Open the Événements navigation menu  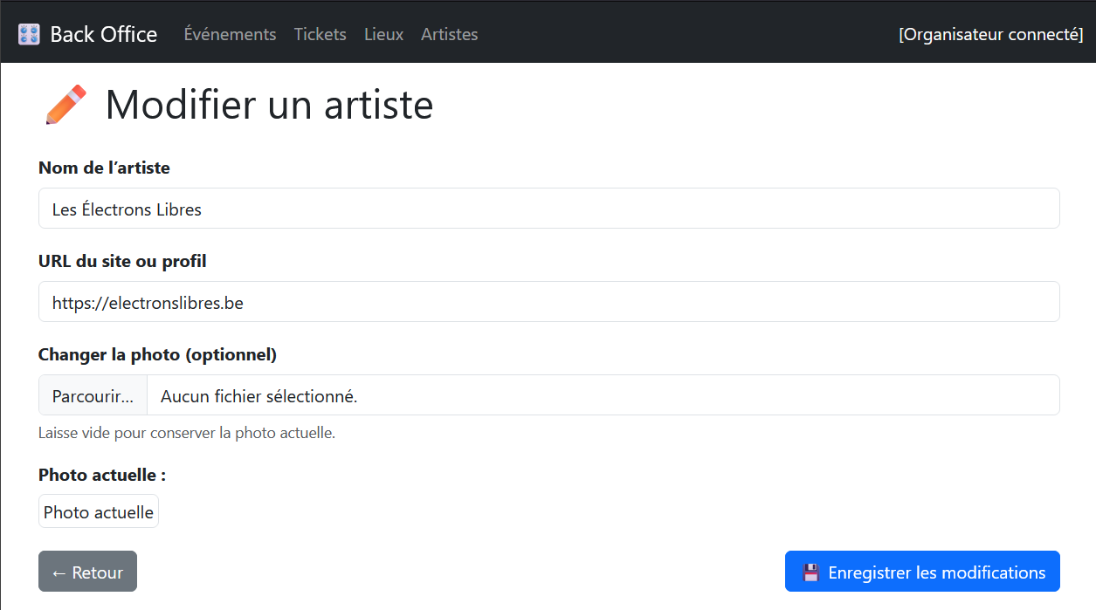pos(230,34)
